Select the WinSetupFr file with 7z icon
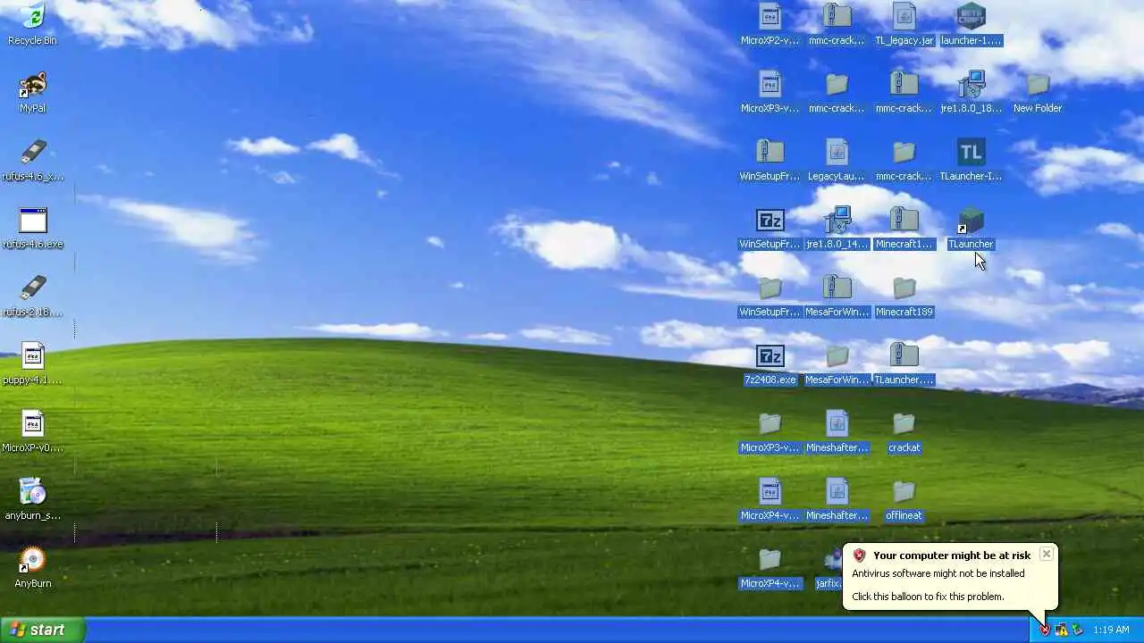 (x=770, y=228)
